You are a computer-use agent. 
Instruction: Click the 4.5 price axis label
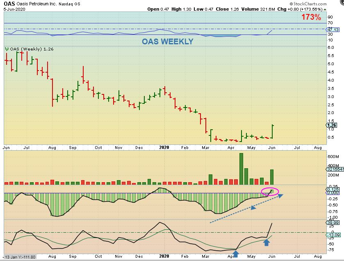click(x=331, y=72)
